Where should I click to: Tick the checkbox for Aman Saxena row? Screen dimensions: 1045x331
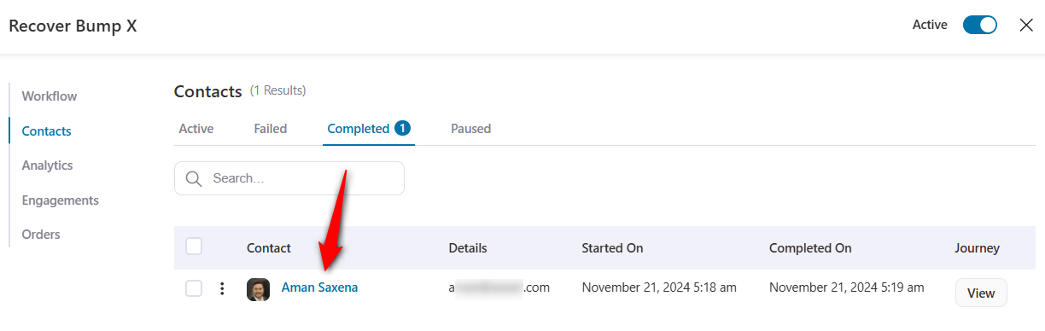click(x=194, y=288)
